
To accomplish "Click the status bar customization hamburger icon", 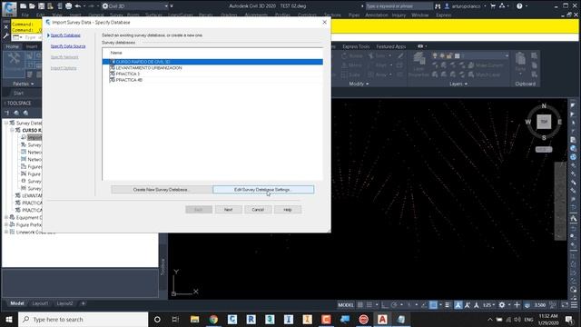I will (574, 305).
